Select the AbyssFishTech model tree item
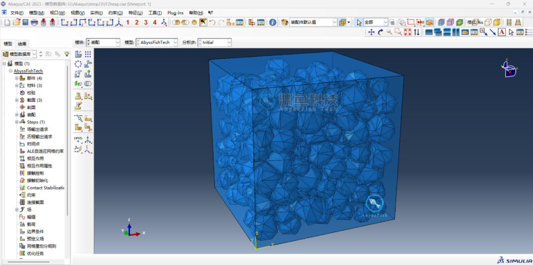The height and width of the screenshot is (265, 533). click(x=28, y=71)
